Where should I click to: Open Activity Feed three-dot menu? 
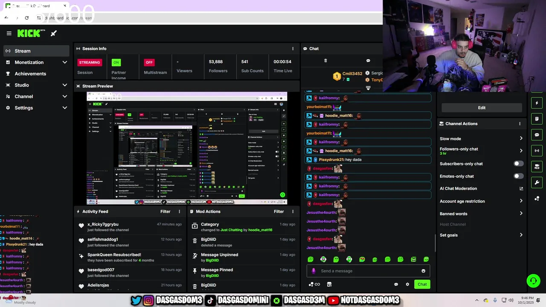coord(179,211)
